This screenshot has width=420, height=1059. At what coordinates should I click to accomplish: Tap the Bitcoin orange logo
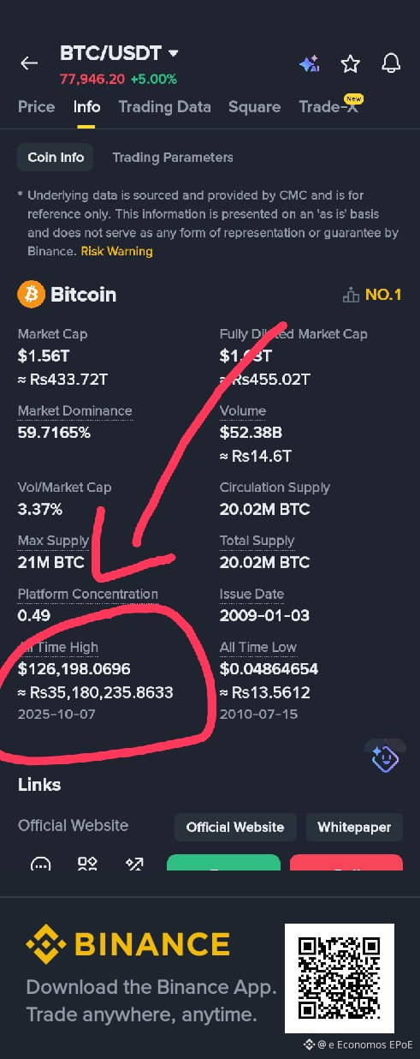coord(31,295)
